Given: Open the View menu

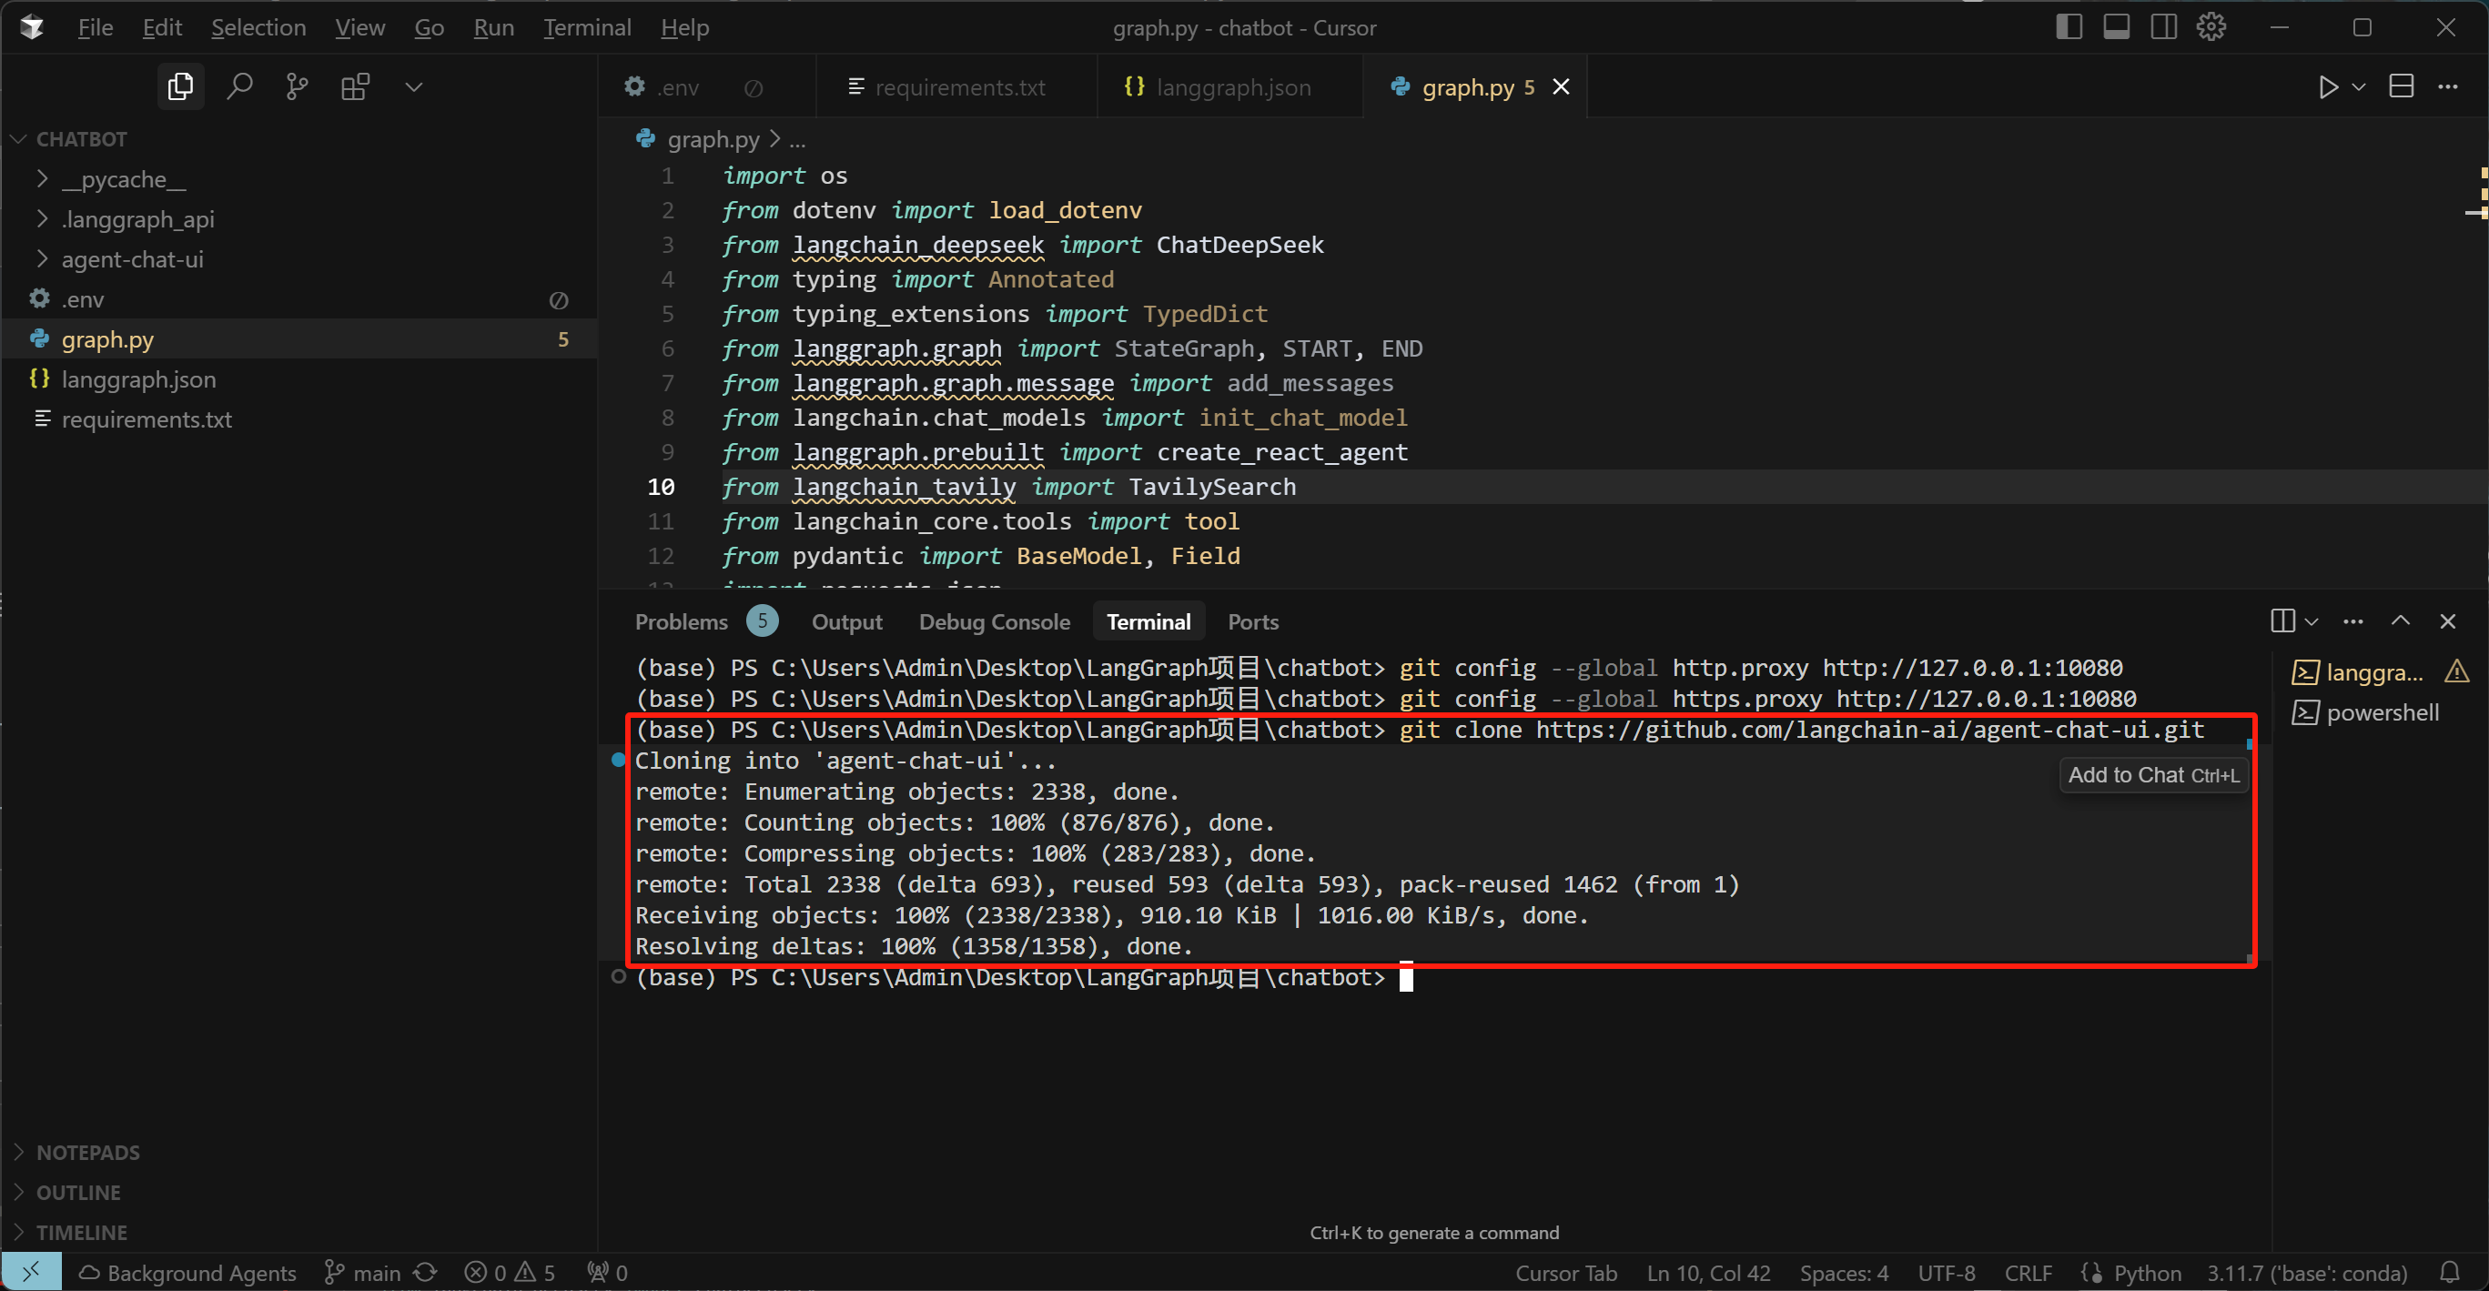Looking at the screenshot, I should [x=359, y=27].
